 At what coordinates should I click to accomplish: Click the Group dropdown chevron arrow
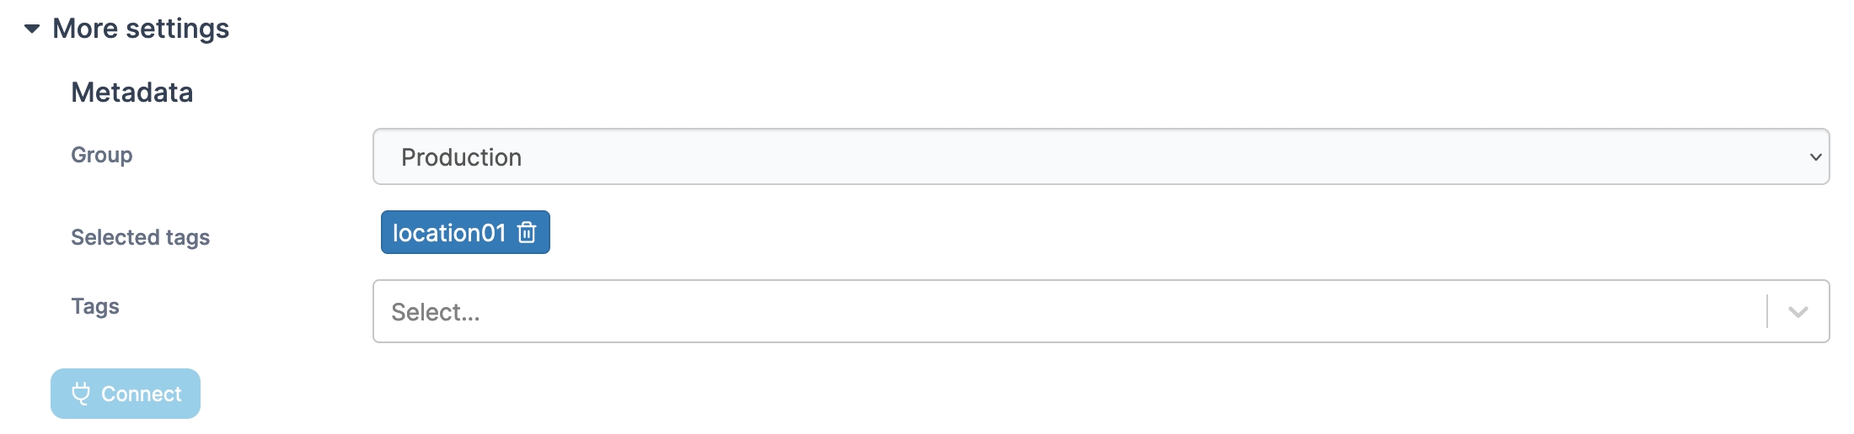coord(1815,157)
